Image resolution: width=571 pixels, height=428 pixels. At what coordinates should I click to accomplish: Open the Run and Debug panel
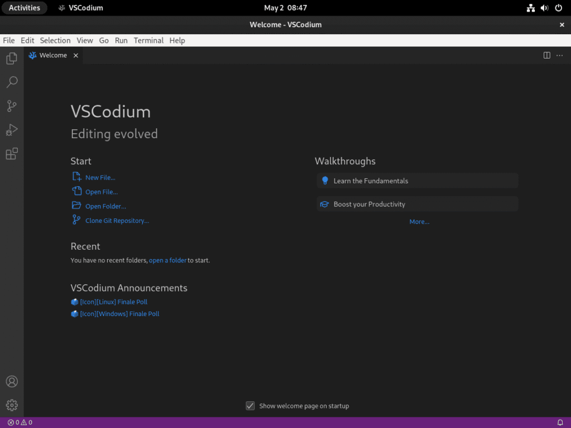(11, 130)
